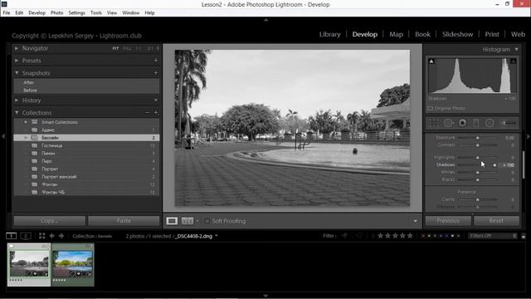Screen dimensions: 531x299
Task: Collapse the Collections panel
Action: [x=17, y=113]
